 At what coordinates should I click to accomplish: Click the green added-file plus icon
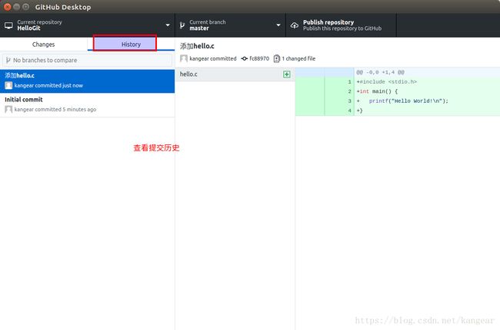[x=287, y=74]
